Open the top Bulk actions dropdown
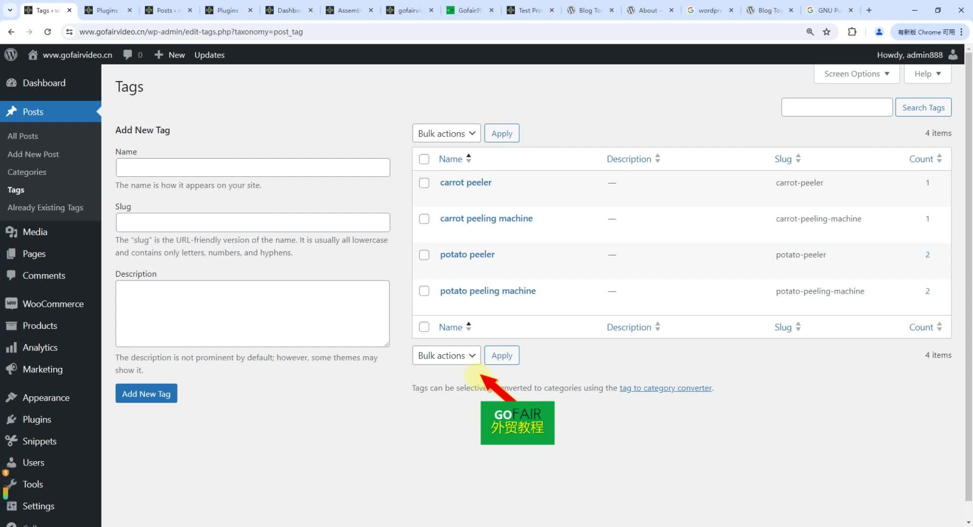The width and height of the screenshot is (973, 527). tap(446, 133)
